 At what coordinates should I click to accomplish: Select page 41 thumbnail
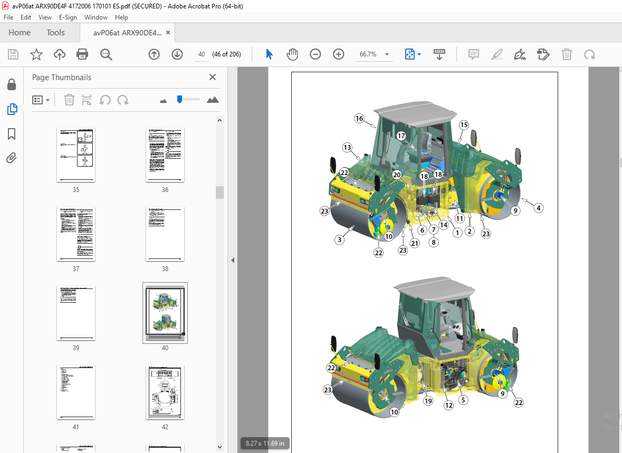[76, 392]
